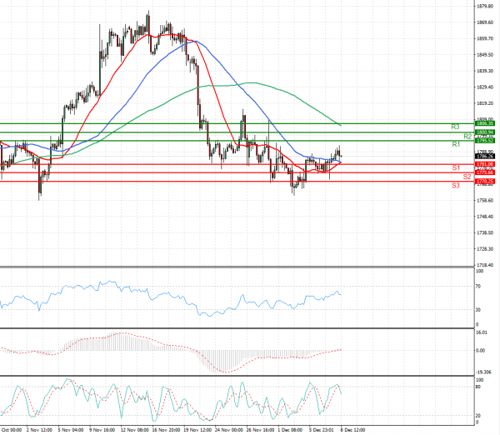Screen dimensions: 500x435
Task: Click the black current price tag 1786.26
Action: pos(485,157)
